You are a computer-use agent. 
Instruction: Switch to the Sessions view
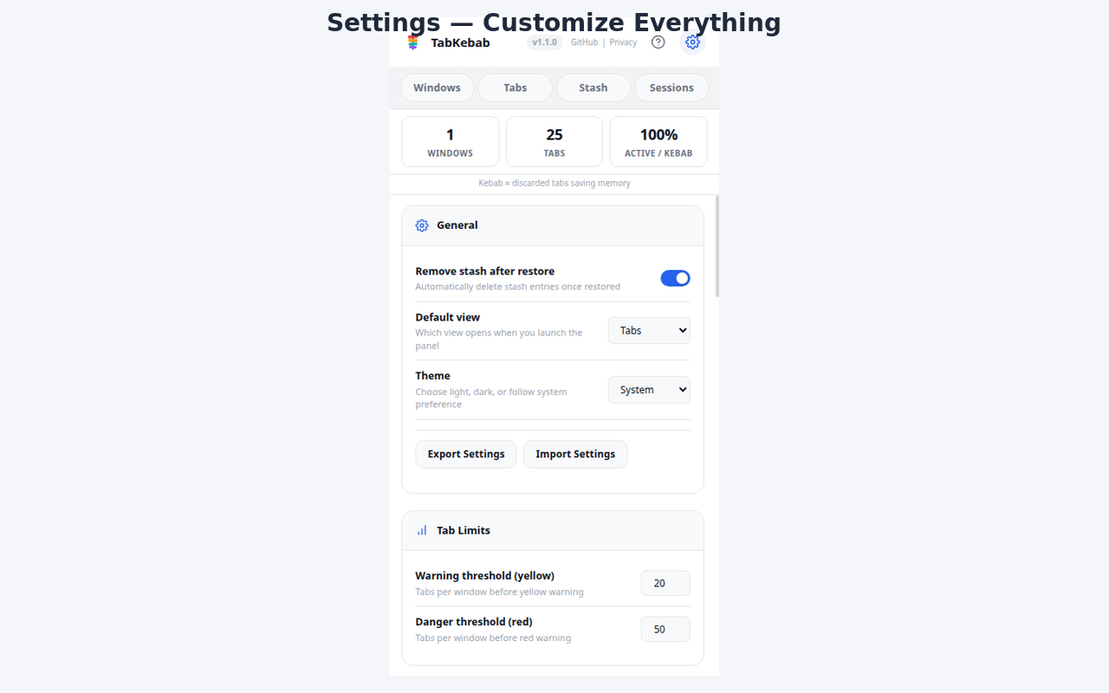point(671,87)
